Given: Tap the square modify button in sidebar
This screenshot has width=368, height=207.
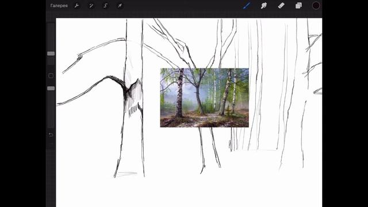Looking at the screenshot, I should click(51, 75).
